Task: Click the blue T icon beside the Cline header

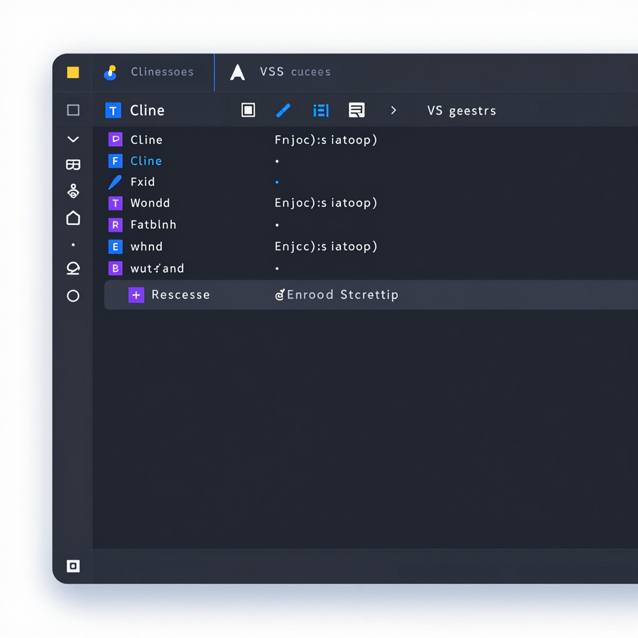Action: click(113, 110)
